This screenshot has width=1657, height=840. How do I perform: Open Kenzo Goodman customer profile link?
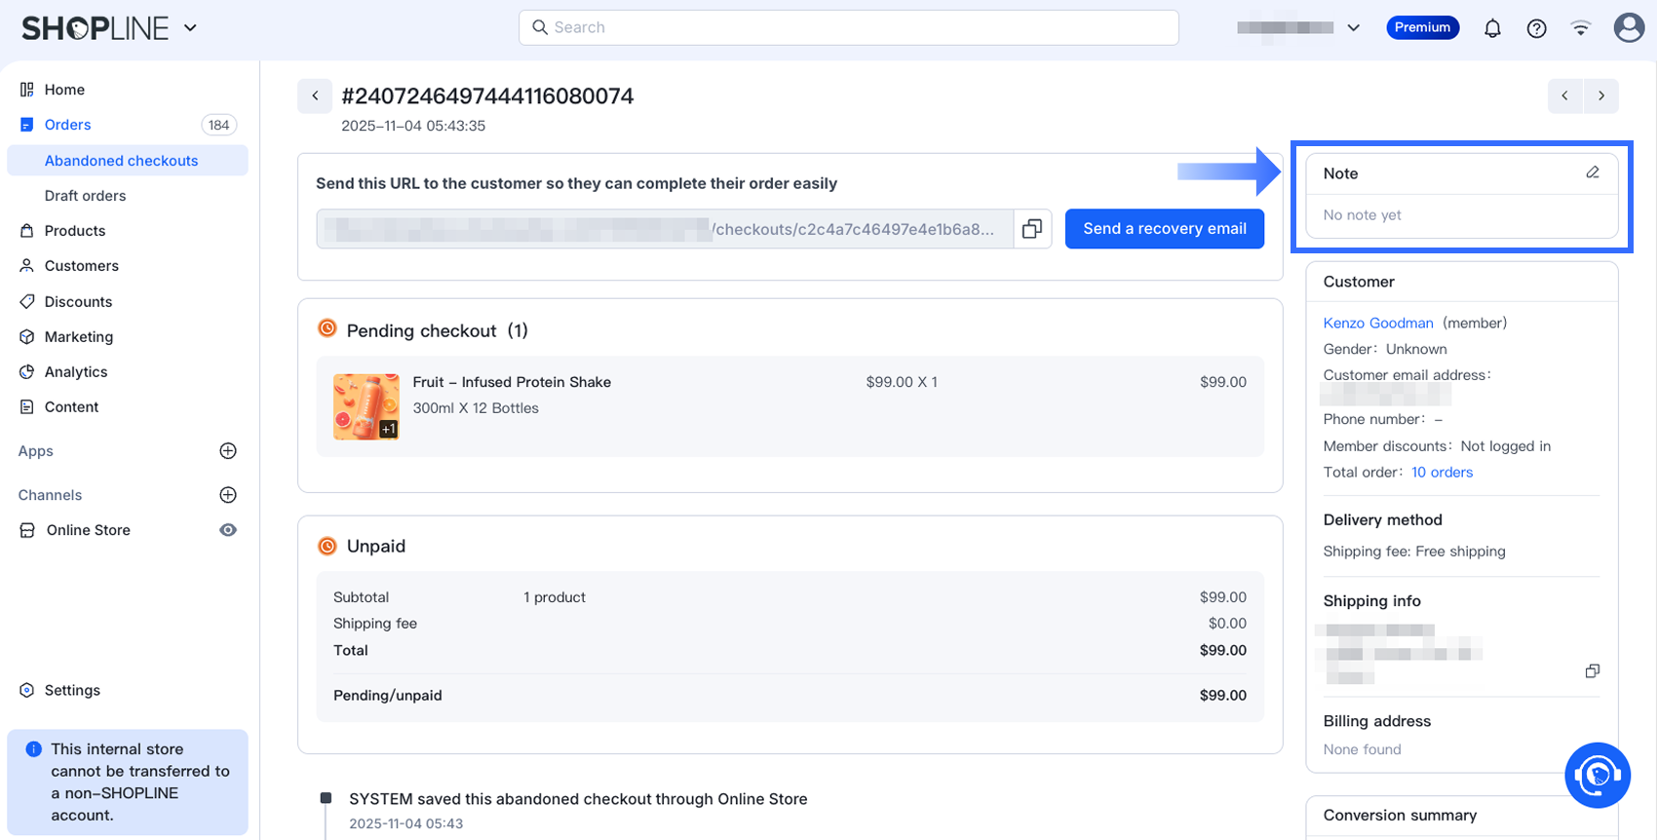[x=1377, y=323]
